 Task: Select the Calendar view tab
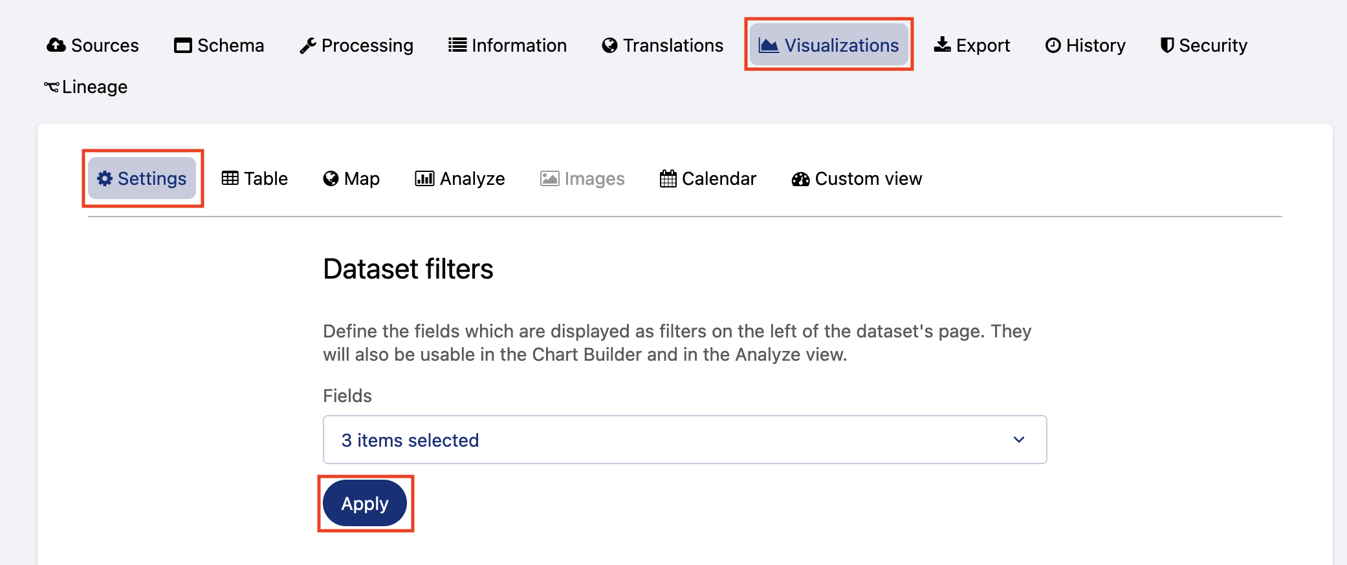tap(708, 178)
